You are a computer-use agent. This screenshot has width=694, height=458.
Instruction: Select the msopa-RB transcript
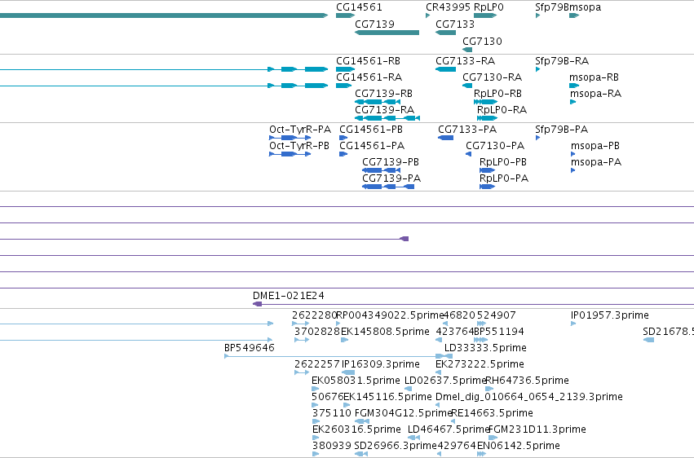[x=574, y=86]
